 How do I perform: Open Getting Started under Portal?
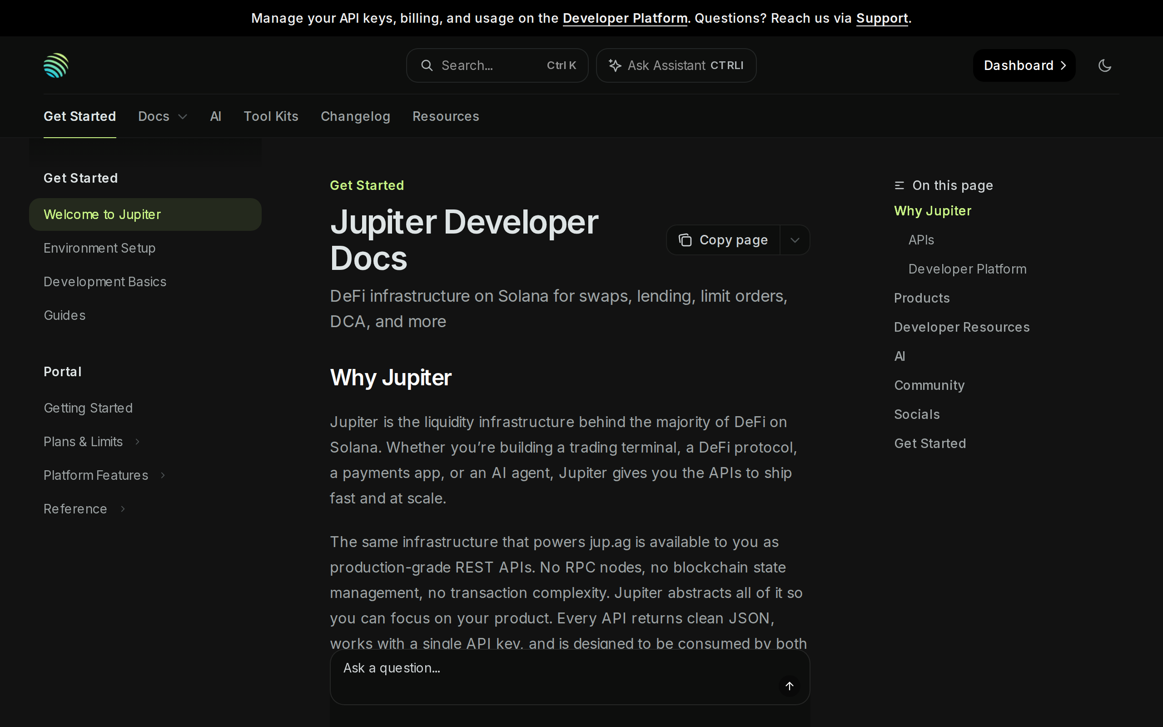click(88, 408)
